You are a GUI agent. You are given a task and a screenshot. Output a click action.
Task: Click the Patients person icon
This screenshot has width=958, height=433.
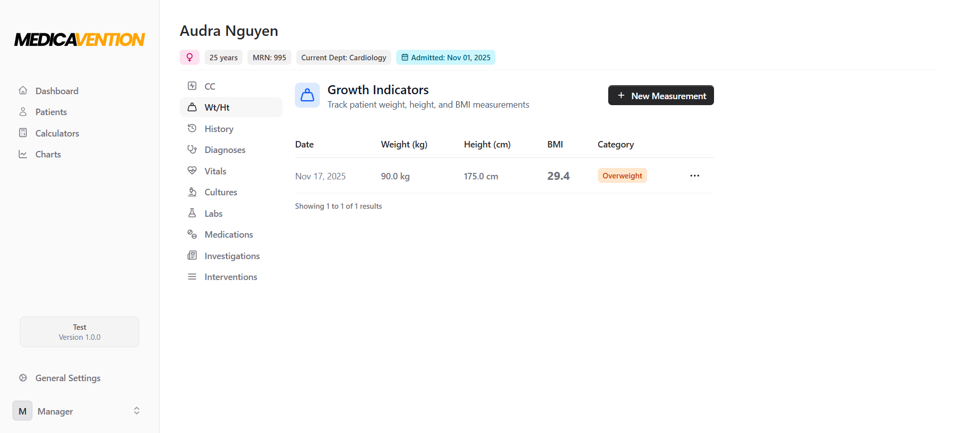[x=23, y=112]
